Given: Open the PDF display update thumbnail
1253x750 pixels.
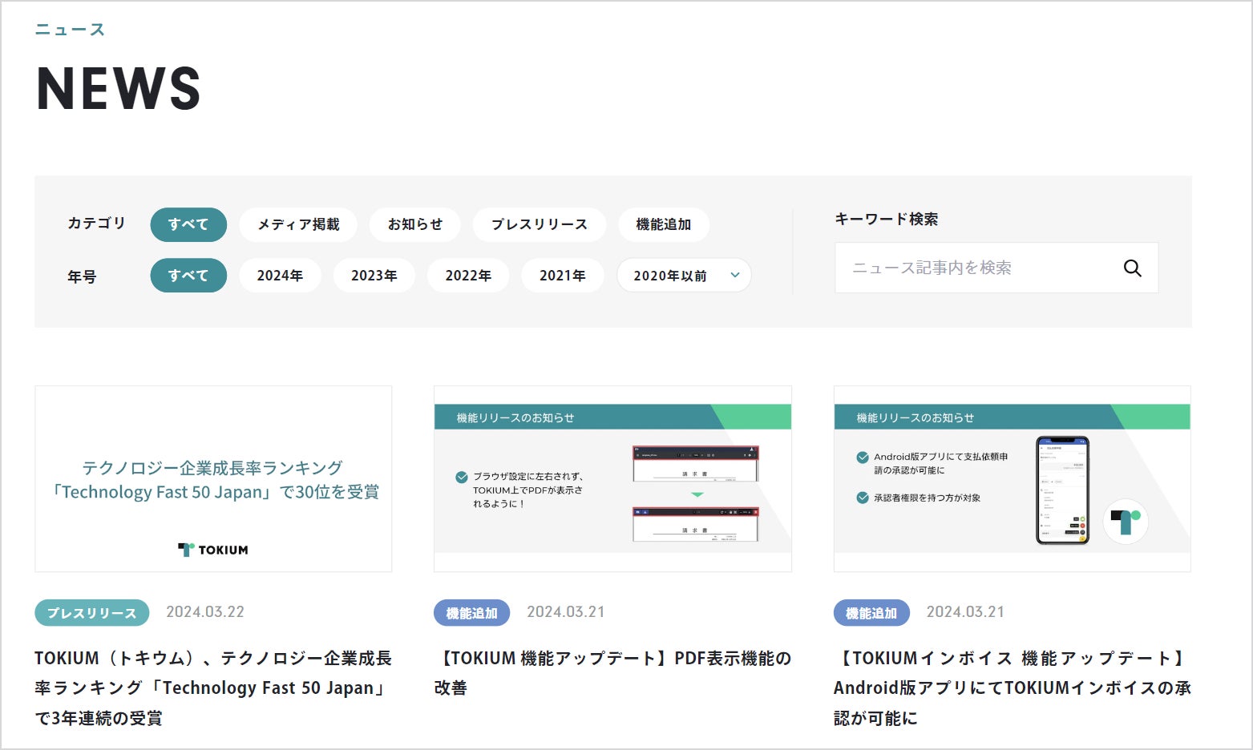Looking at the screenshot, I should click(612, 479).
